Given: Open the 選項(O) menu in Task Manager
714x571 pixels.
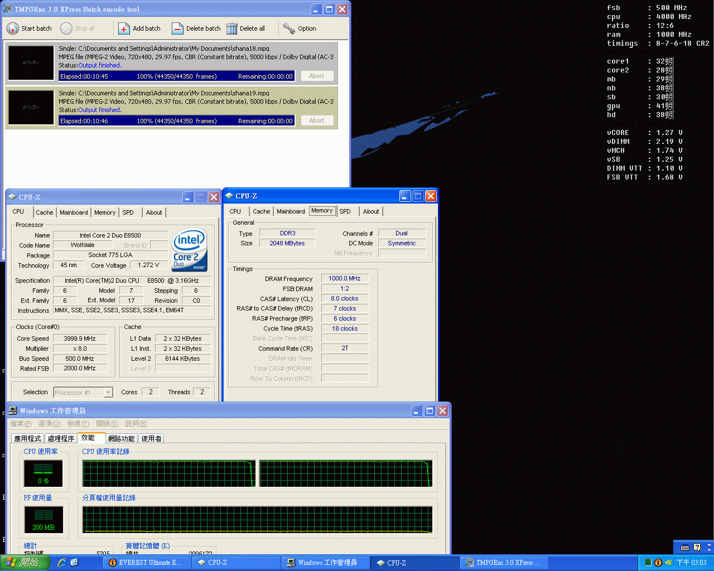Looking at the screenshot, I should (49, 424).
